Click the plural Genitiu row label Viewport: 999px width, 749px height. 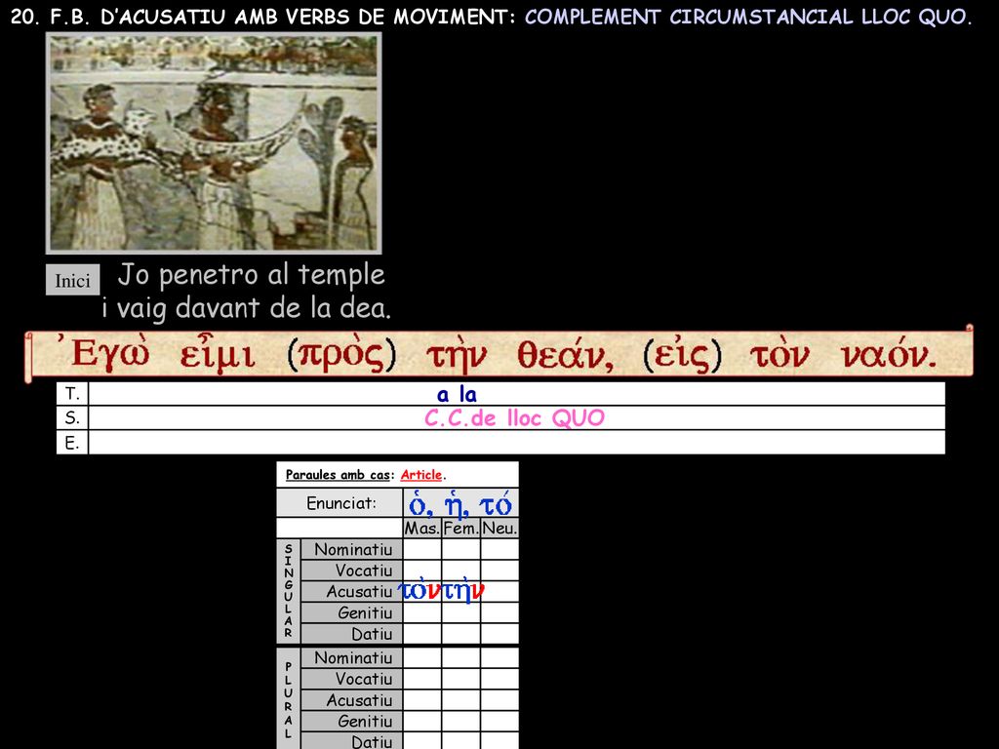click(351, 721)
